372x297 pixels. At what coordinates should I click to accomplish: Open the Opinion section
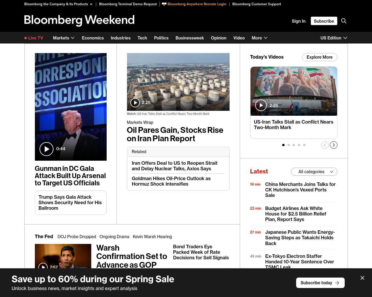(219, 38)
